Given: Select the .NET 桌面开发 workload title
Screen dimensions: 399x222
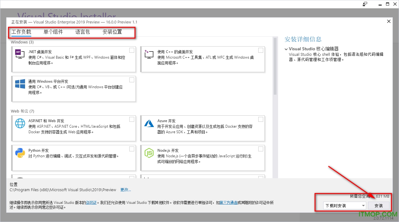Looking at the screenshot, I should (40, 52).
